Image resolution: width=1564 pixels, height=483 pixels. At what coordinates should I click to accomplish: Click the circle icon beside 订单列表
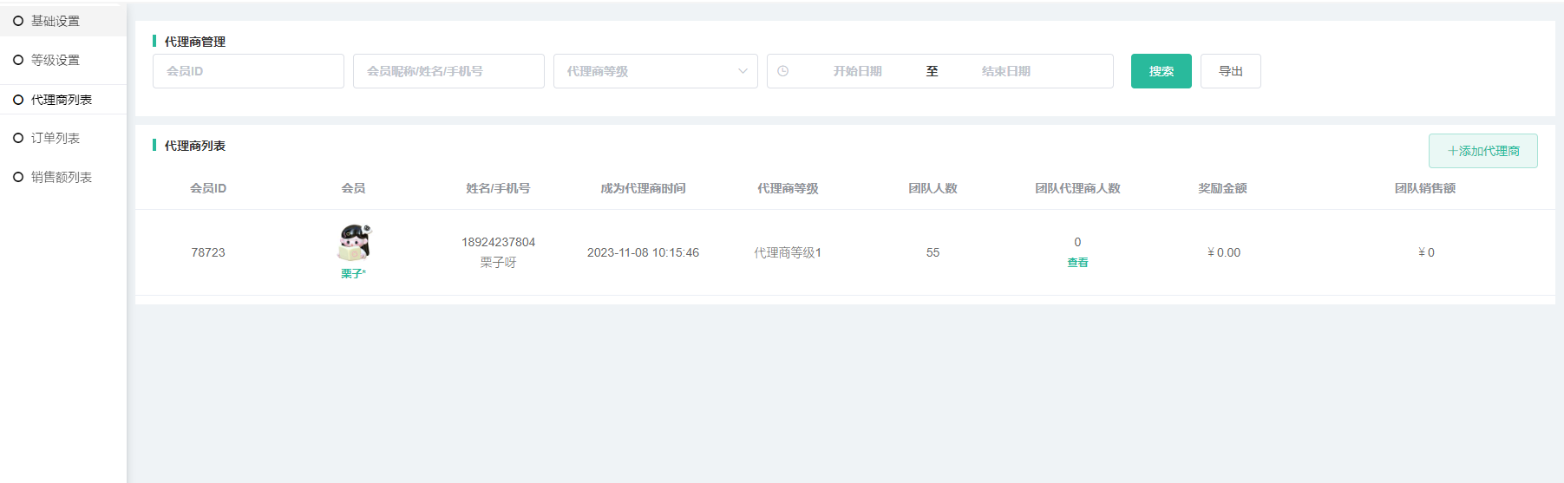pyautogui.click(x=18, y=138)
